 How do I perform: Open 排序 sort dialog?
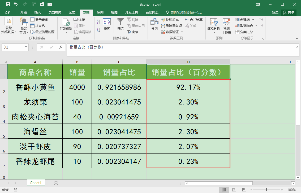coord(107,25)
